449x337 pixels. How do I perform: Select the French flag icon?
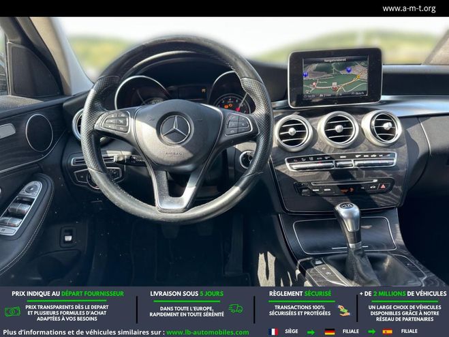273,332
